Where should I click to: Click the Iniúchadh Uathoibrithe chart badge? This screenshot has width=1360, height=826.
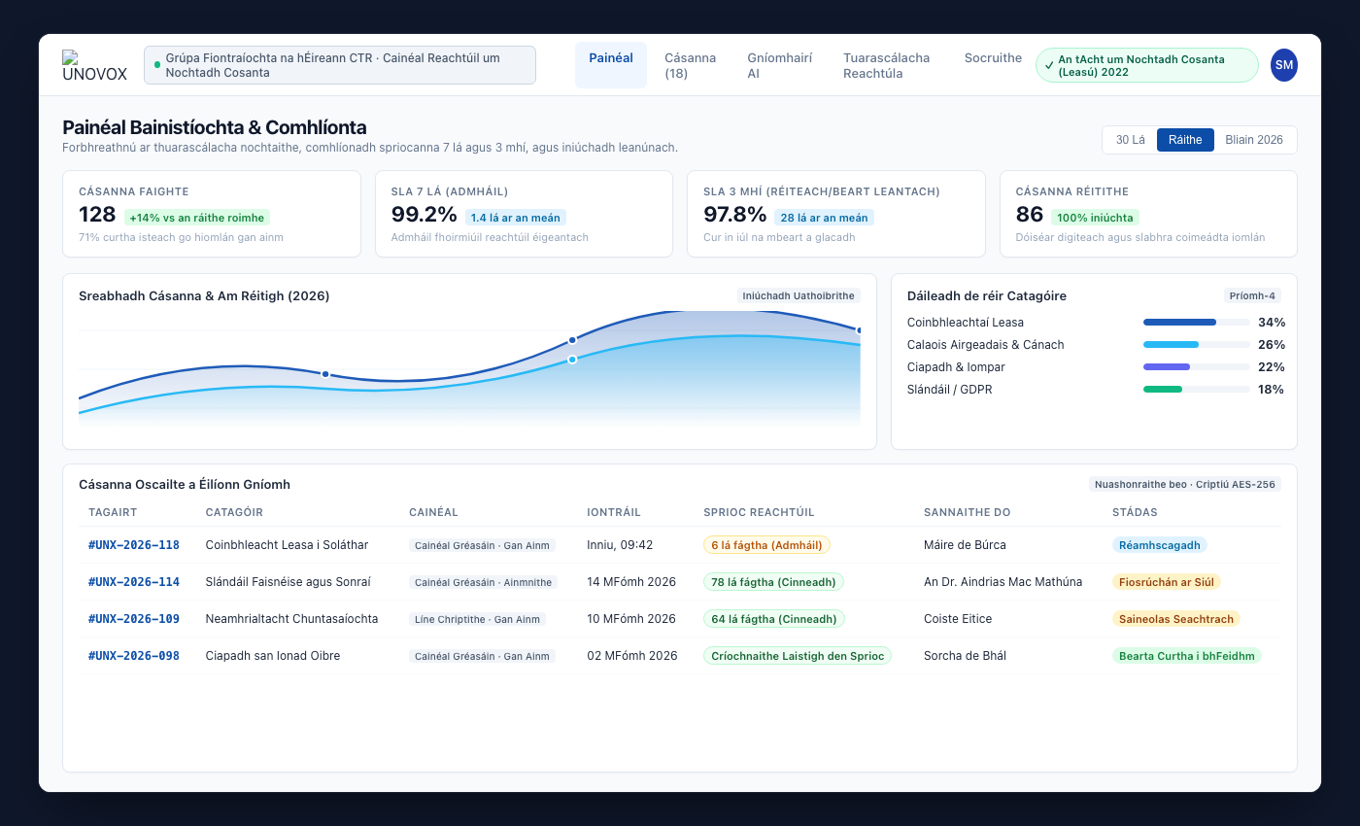[799, 295]
